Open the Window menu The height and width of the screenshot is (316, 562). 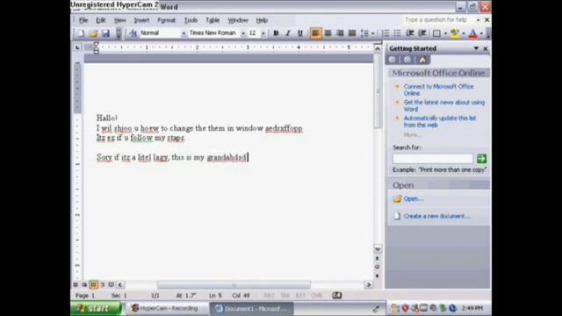tap(238, 20)
